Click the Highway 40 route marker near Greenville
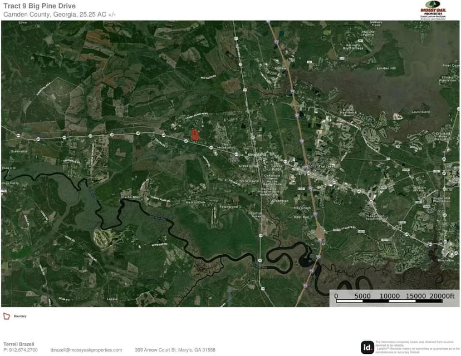 pos(18,136)
